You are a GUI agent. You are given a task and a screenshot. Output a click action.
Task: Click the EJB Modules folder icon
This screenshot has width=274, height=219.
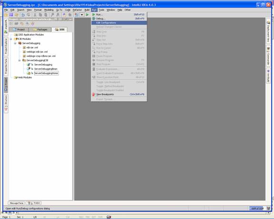point(16,39)
